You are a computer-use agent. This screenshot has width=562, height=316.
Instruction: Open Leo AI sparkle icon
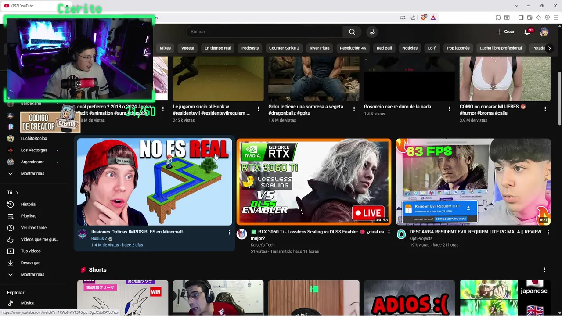pyautogui.click(x=538, y=18)
